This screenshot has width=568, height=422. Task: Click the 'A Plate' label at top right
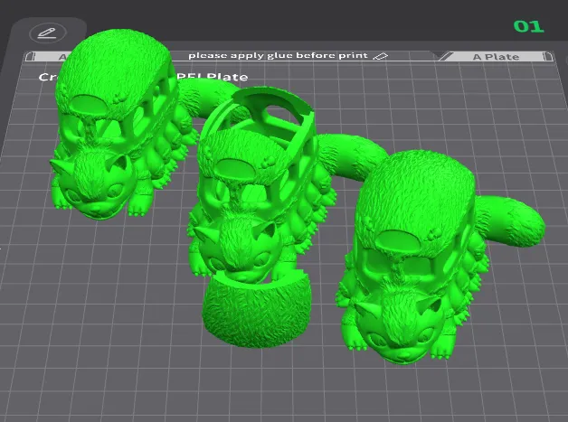pyautogui.click(x=496, y=57)
